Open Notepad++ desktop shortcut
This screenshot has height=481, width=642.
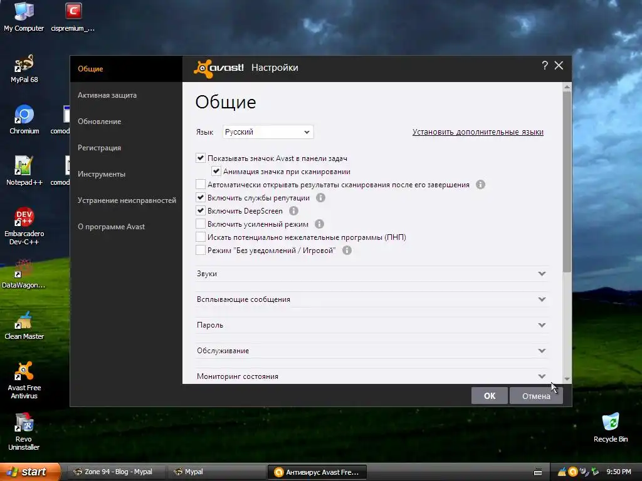(24, 171)
